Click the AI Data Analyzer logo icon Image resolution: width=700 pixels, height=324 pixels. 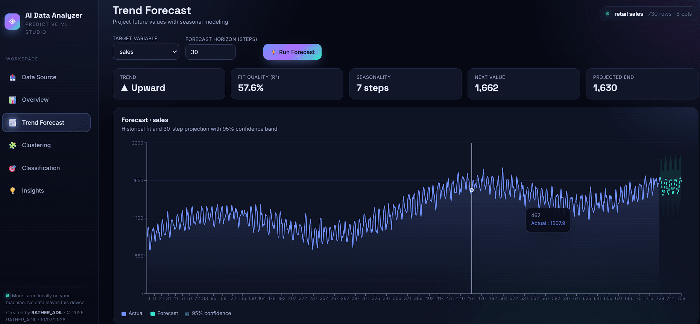12,22
